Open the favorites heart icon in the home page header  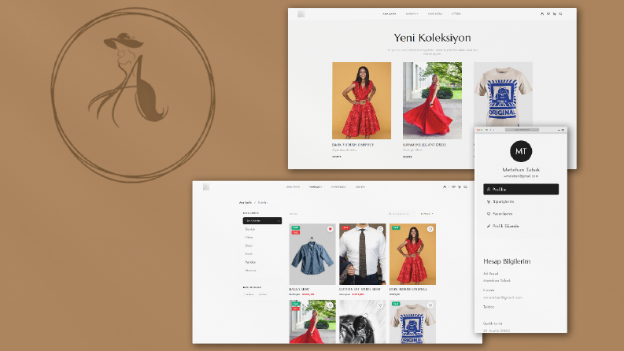(x=548, y=14)
